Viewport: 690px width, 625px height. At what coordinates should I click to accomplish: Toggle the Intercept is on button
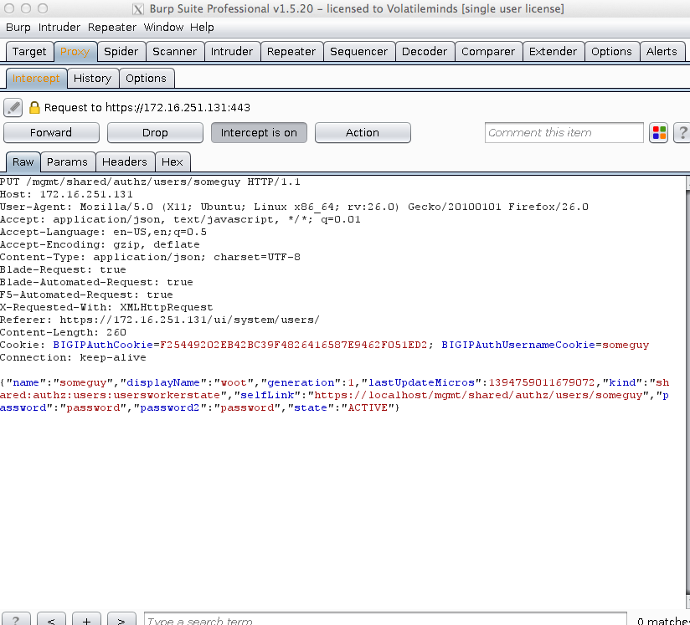pos(259,133)
